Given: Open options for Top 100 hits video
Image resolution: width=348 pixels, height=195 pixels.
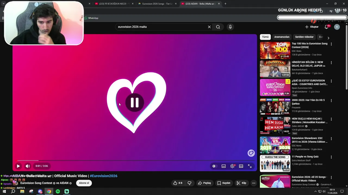Looking at the screenshot, I should point(331,44).
